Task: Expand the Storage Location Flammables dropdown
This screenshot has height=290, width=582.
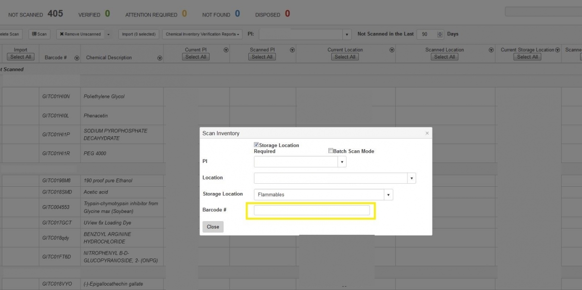Action: tap(388, 194)
